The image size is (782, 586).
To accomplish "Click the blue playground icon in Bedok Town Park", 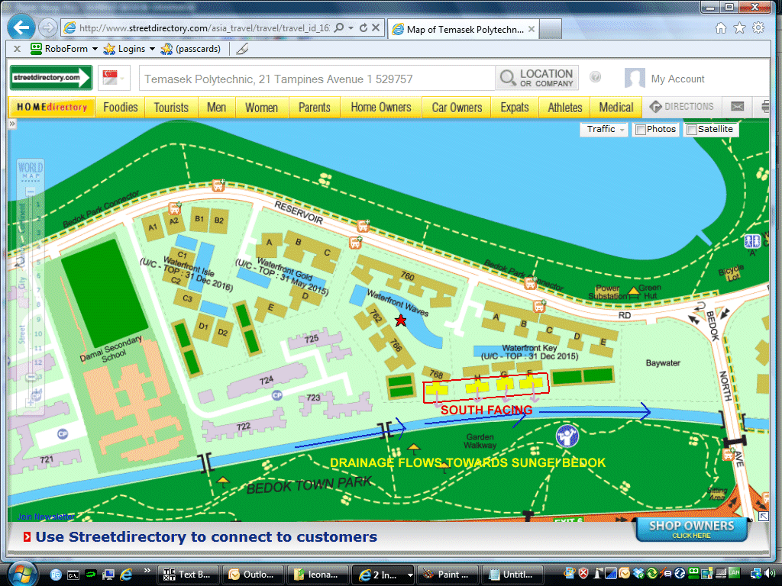I will coord(567,436).
